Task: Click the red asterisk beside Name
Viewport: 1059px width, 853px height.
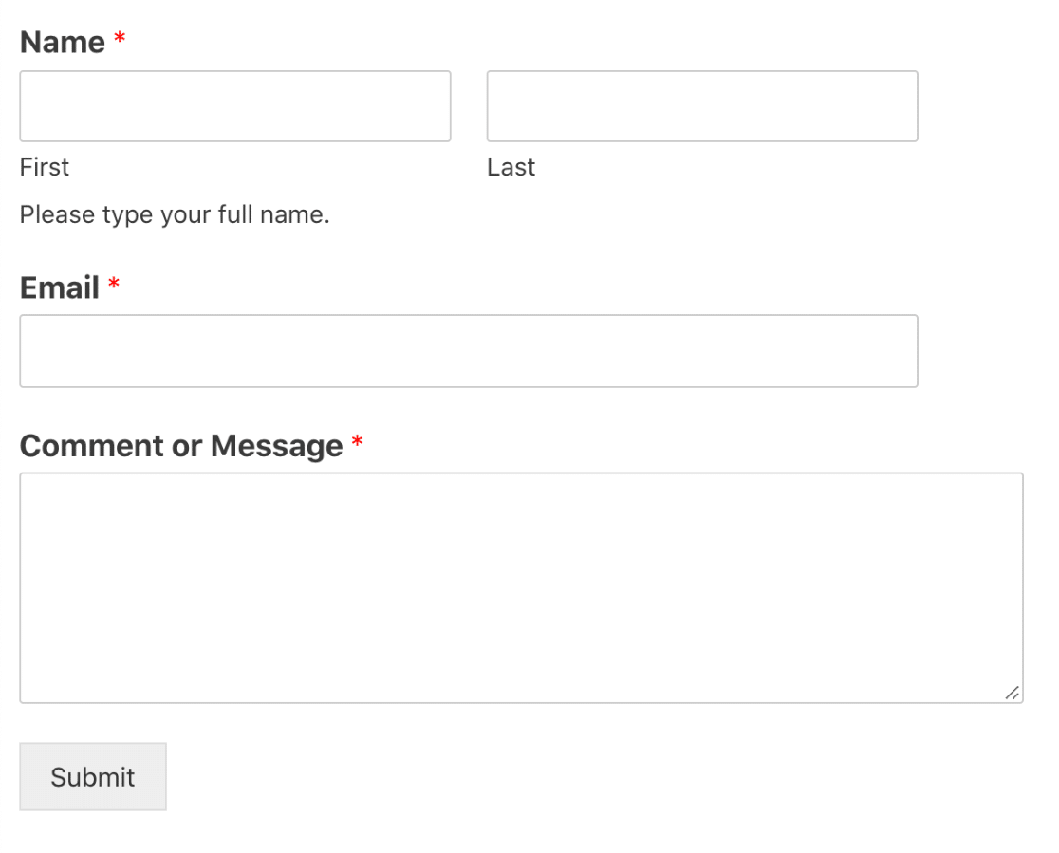Action: click(120, 37)
